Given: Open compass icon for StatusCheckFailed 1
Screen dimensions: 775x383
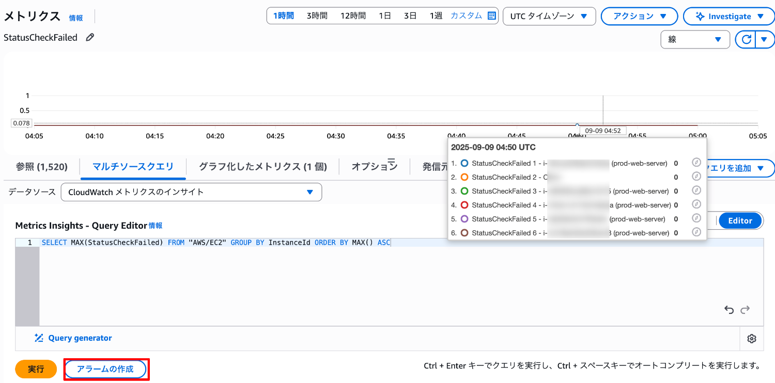Looking at the screenshot, I should pos(696,163).
